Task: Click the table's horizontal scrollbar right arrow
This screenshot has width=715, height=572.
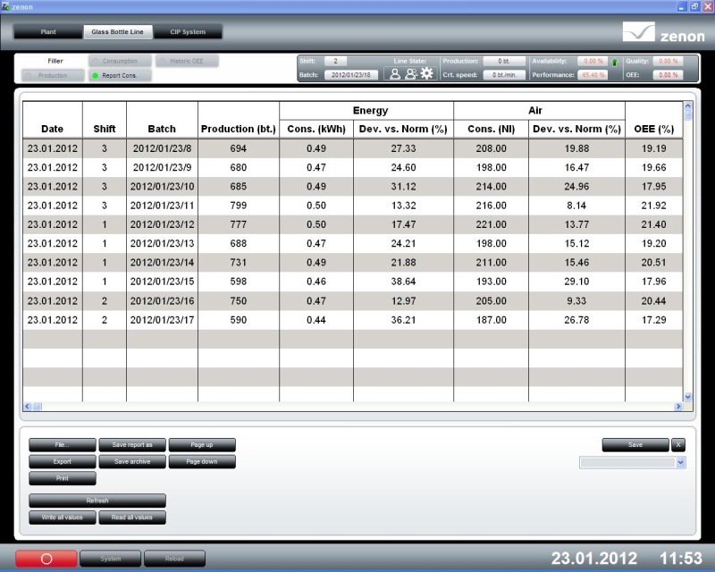Action: 678,407
